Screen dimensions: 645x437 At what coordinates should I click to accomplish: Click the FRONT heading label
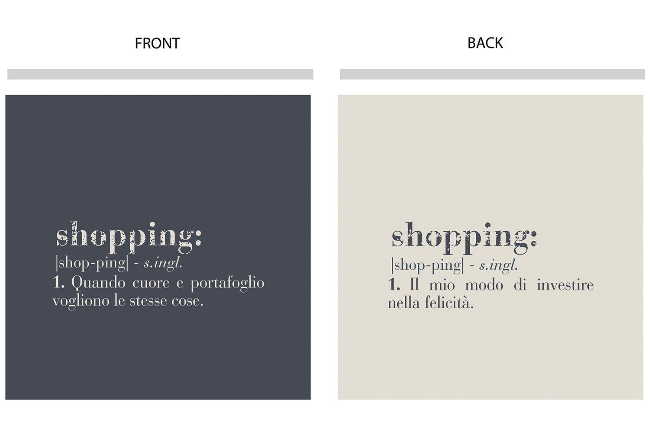[157, 43]
